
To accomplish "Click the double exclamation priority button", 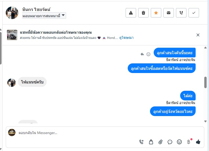I will (181, 13).
